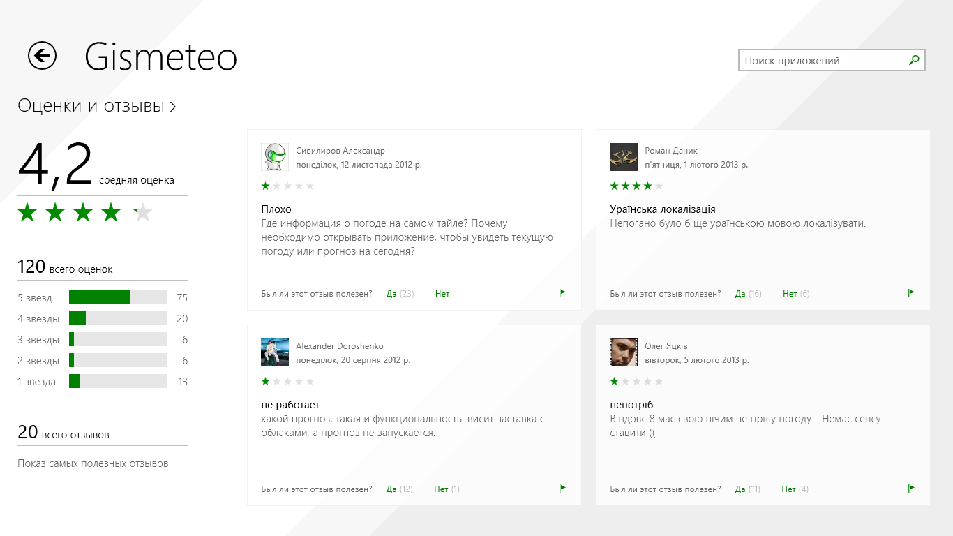Click the 5 звезд rating bar
This screenshot has height=536, width=953.
tap(118, 297)
